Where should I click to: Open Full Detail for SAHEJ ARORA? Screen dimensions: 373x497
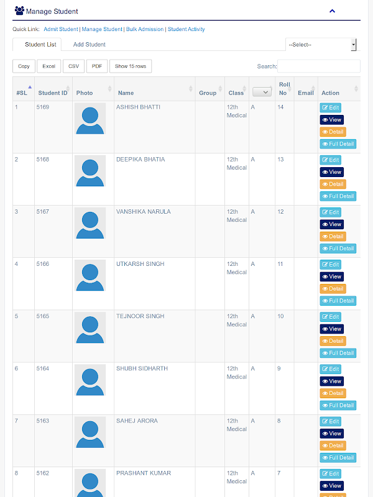[338, 457]
